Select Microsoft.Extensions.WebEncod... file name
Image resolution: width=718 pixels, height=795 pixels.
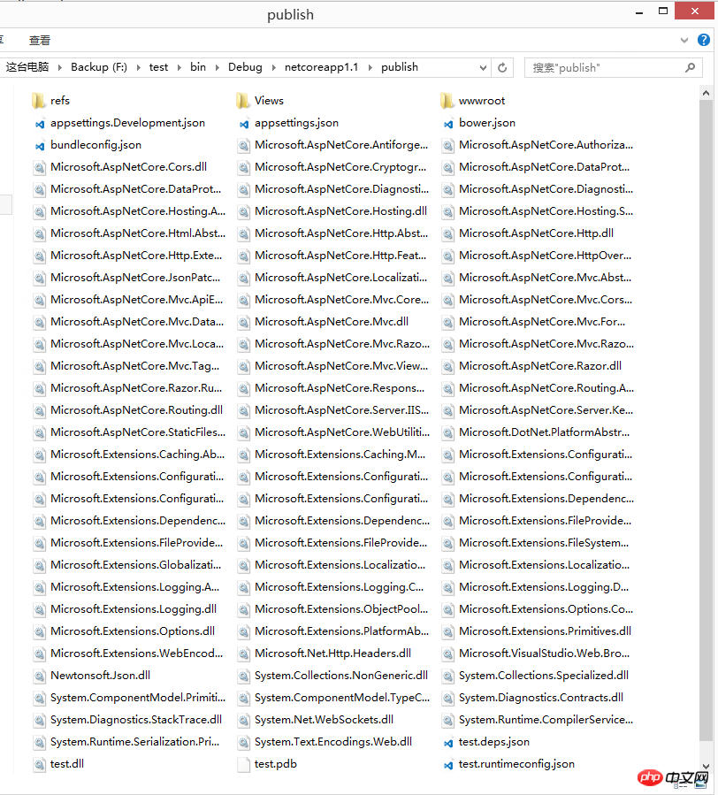pyautogui.click(x=136, y=654)
